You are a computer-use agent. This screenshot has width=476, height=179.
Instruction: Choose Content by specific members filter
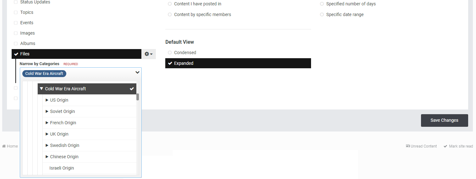coord(170,14)
